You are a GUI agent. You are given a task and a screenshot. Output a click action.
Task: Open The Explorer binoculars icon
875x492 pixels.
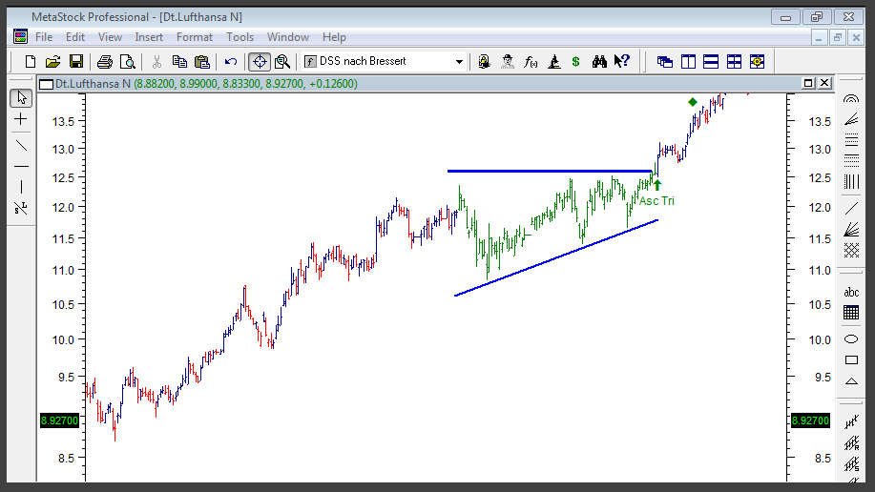click(x=599, y=61)
